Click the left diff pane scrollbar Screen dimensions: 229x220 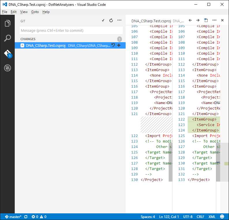click(x=170, y=162)
